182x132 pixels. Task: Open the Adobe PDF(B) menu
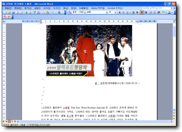[98, 8]
